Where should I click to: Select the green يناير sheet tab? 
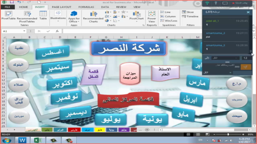click(x=47, y=130)
